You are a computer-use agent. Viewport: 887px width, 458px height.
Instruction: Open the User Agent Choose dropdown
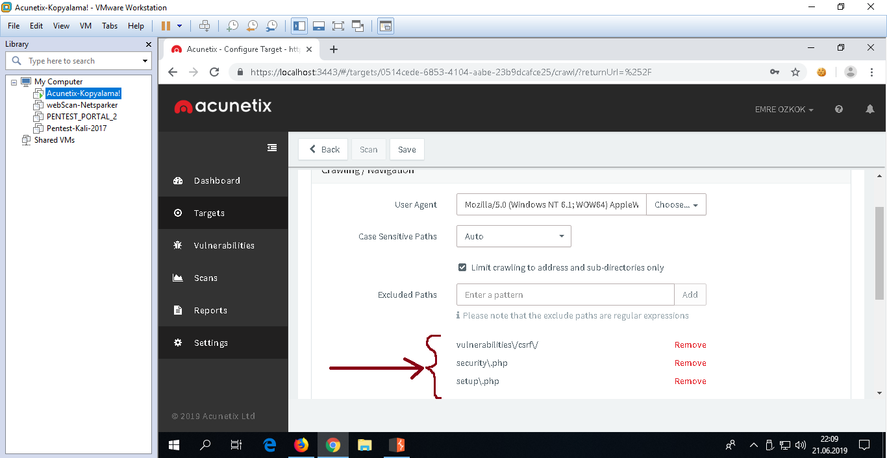click(675, 204)
